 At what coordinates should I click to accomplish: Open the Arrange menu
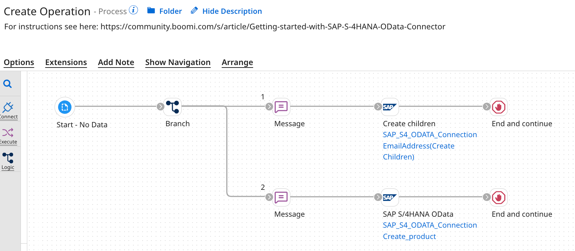tap(237, 62)
